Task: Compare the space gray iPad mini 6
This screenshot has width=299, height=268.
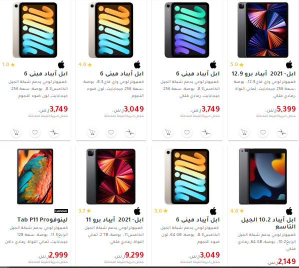Action: click(x=206, y=132)
